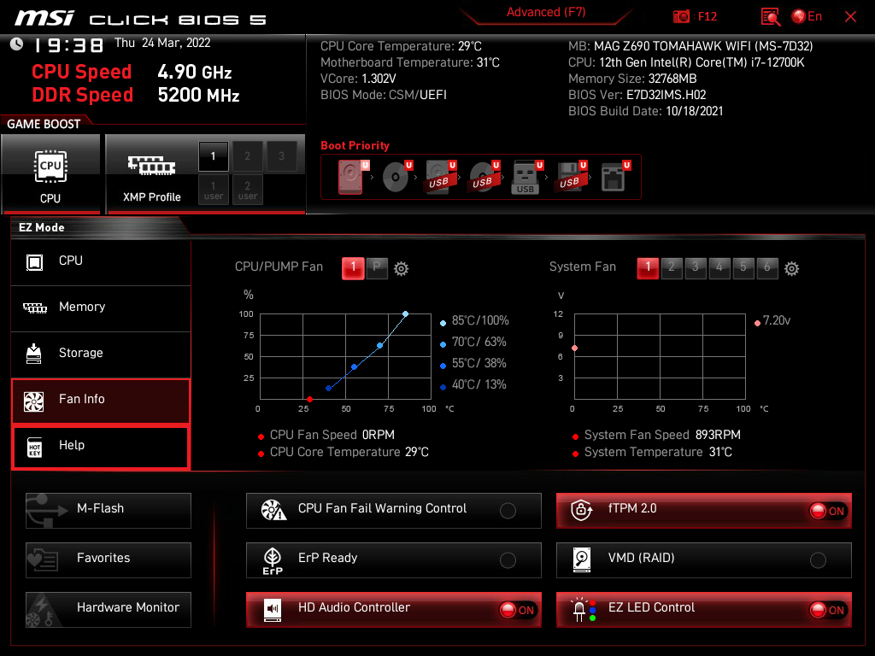Select the PUMP fan P tab
The image size is (875, 656).
[x=377, y=267]
